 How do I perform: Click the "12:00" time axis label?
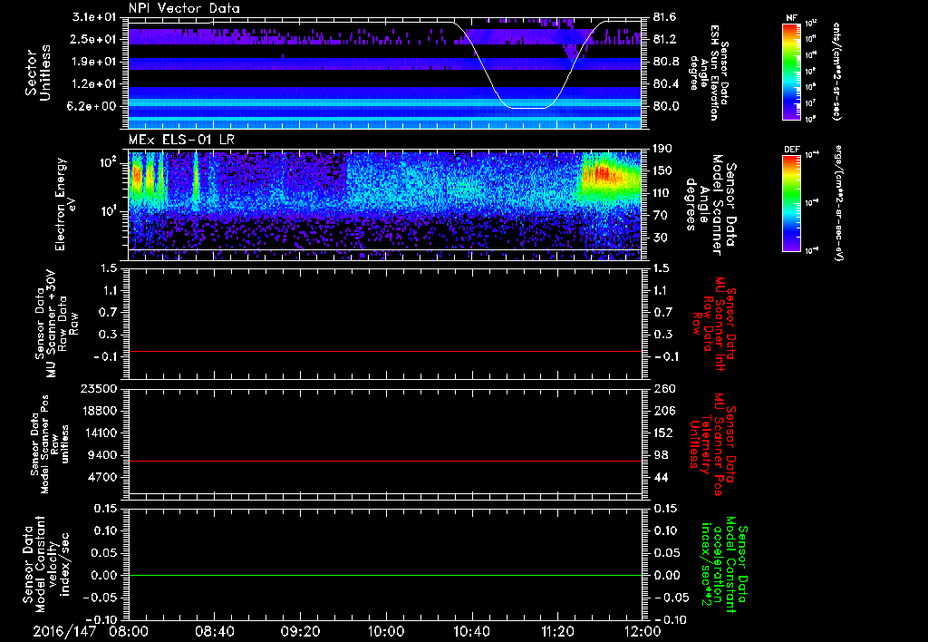[643, 631]
